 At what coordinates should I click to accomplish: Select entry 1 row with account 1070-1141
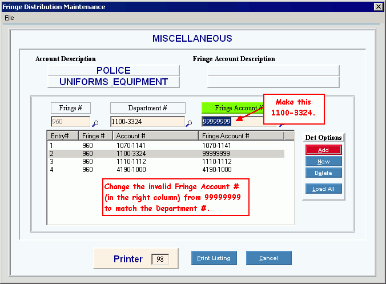pyautogui.click(x=166, y=146)
